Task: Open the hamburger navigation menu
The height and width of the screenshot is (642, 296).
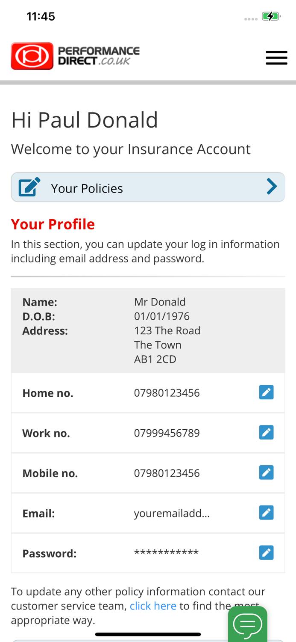Action: tap(276, 58)
